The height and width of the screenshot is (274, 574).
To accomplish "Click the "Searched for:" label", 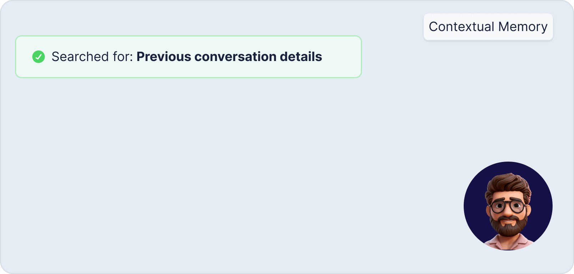I will [92, 57].
